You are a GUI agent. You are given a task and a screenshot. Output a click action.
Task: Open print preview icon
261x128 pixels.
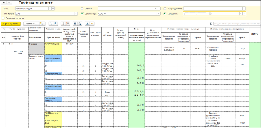tap(80, 24)
